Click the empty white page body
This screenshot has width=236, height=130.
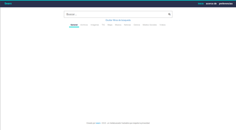tap(118, 72)
